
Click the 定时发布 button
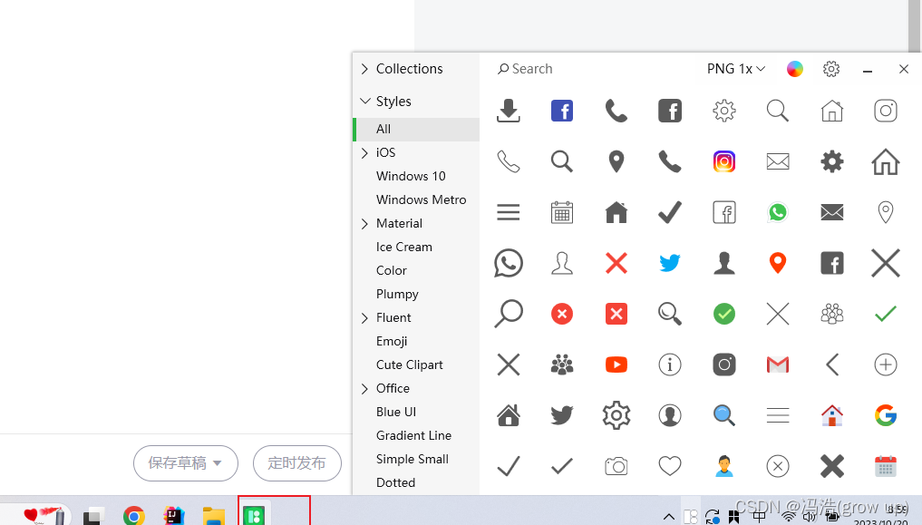click(x=297, y=463)
